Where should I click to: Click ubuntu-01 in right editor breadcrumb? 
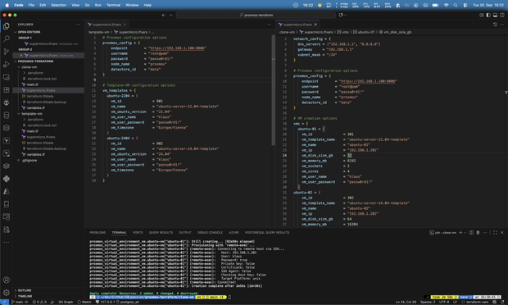(x=365, y=32)
